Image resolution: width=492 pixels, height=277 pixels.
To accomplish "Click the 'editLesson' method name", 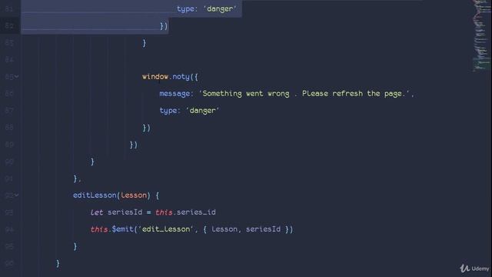I will click(95, 195).
